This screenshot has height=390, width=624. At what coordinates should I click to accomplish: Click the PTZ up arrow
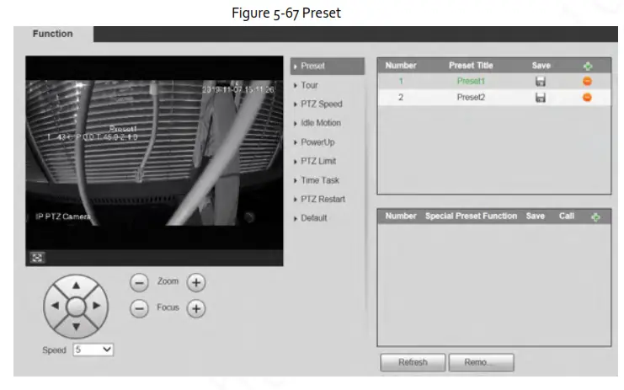point(76,286)
